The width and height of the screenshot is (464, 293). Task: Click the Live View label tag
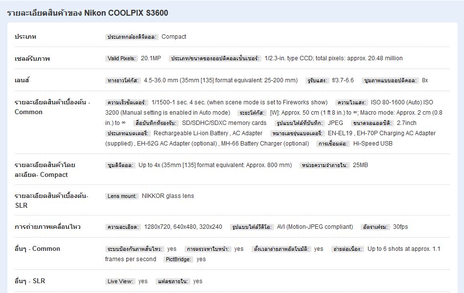click(x=120, y=281)
